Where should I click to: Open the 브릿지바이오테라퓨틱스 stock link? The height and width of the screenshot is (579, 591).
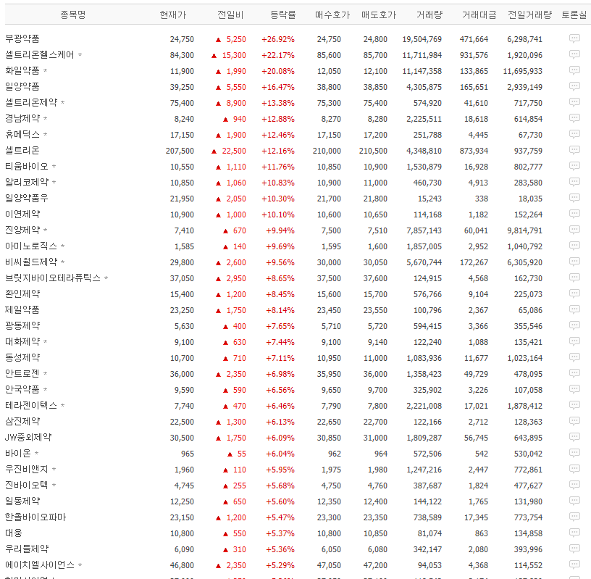(53, 278)
